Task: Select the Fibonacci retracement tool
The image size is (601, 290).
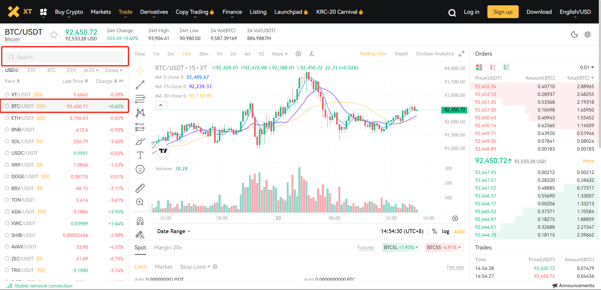Action: [140, 99]
